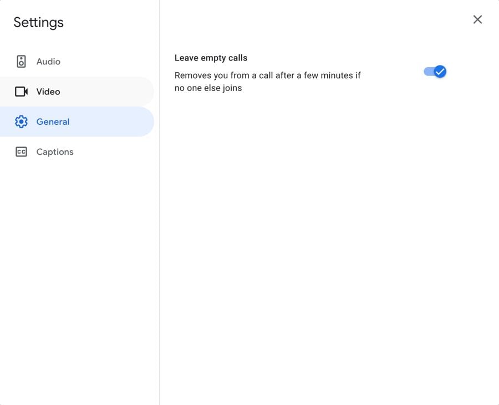
Task: Click the blue checkmark on the toggle
Action: coord(439,71)
